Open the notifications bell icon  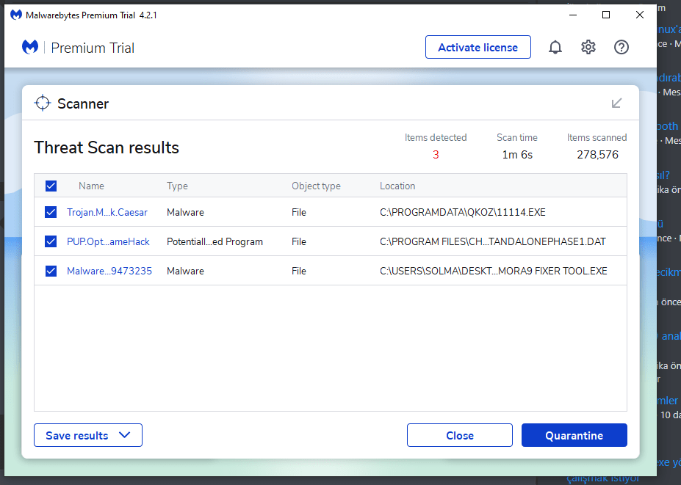(x=555, y=47)
